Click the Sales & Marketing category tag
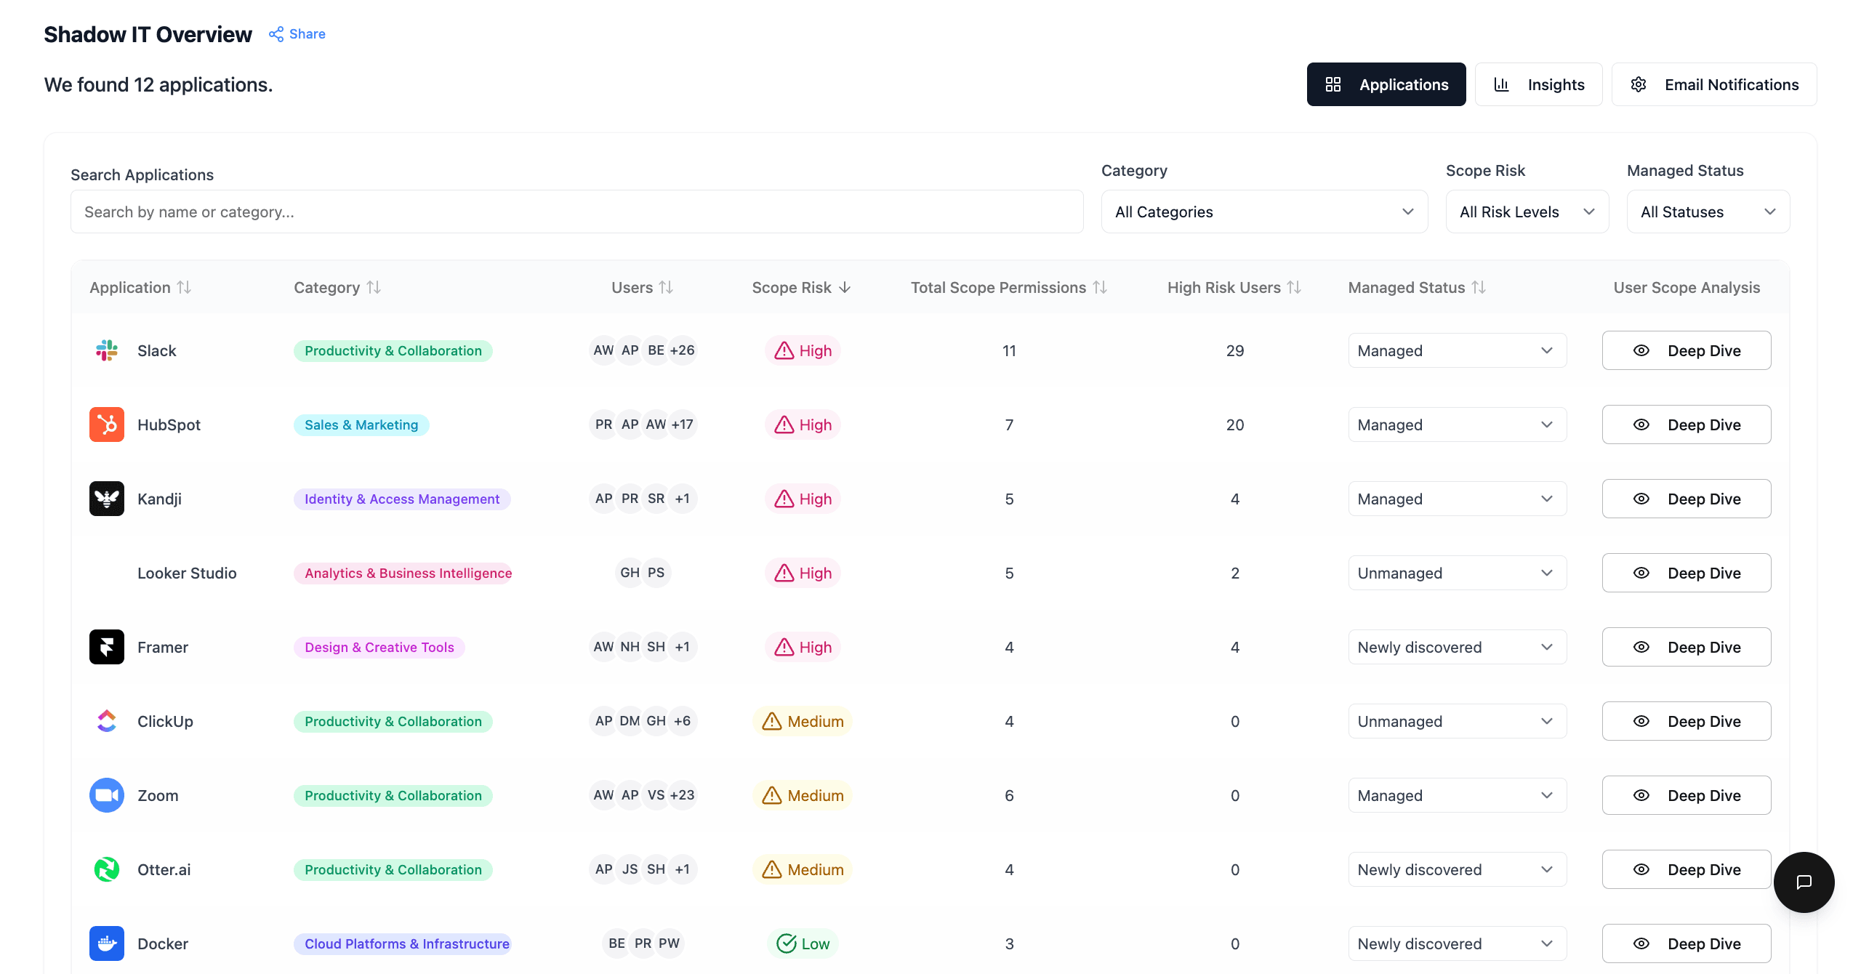Screen dimensions: 1861x974 (361, 424)
